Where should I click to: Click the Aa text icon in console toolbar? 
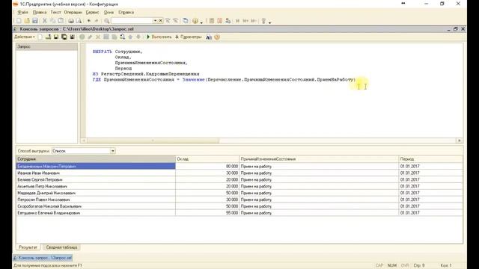[x=209, y=37]
